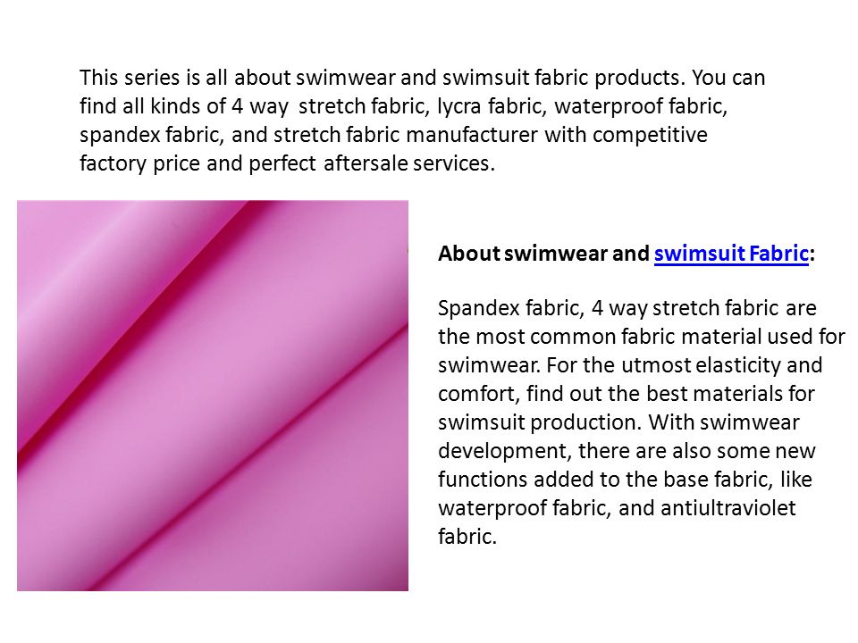The width and height of the screenshot is (858, 643).
Task: Click the line "the most common fabric material used for"
Action: [642, 337]
